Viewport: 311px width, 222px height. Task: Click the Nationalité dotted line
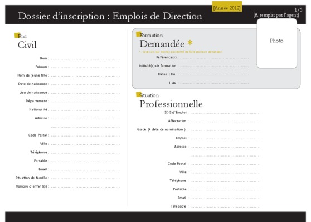(85, 110)
